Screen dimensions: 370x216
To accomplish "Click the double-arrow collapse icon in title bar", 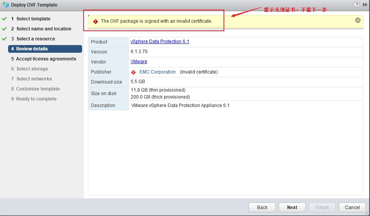I will [x=365, y=5].
